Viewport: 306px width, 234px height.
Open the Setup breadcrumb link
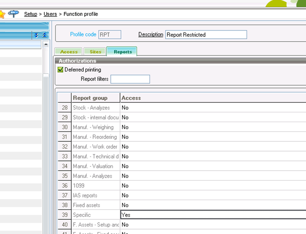[x=30, y=14]
